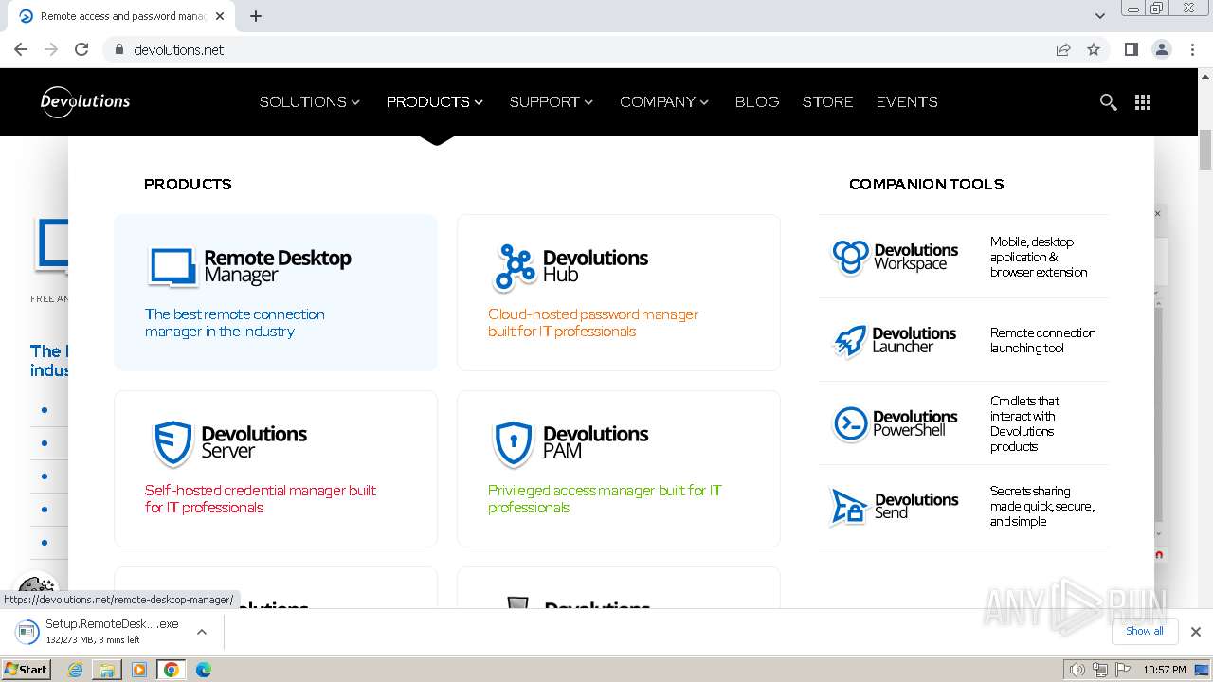The image size is (1213, 682).
Task: Expand the SOLUTIONS menu dropdown
Action: click(310, 102)
